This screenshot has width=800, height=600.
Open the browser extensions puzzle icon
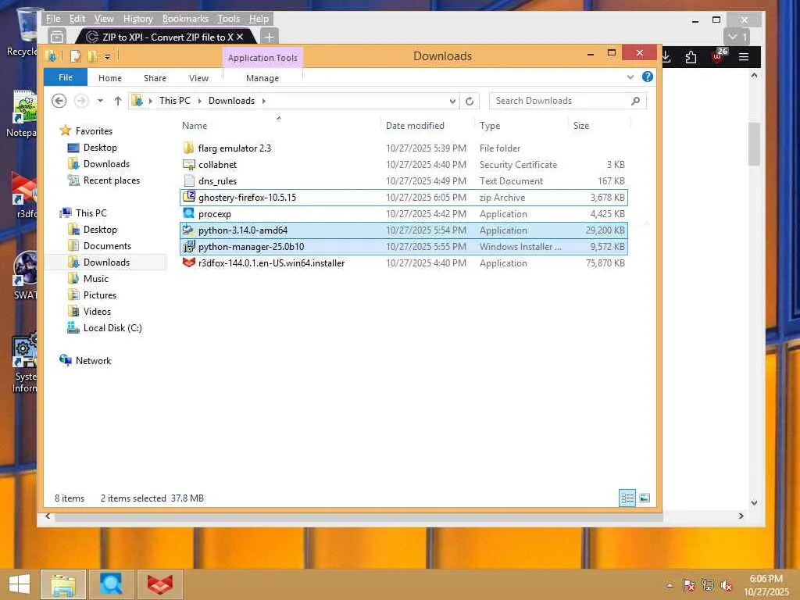[x=691, y=57]
